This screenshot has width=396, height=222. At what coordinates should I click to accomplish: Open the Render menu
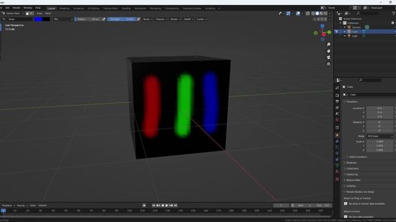[x=17, y=8]
